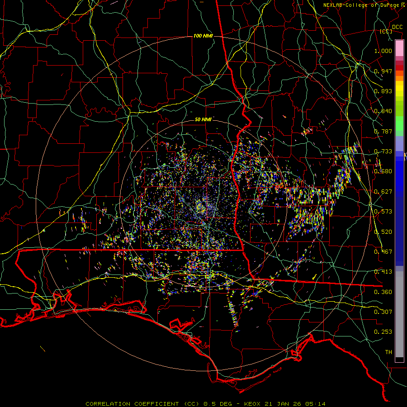This screenshot has width=407, height=407.
Task: Click the 50 NMI range ring label
Action: click(x=203, y=119)
